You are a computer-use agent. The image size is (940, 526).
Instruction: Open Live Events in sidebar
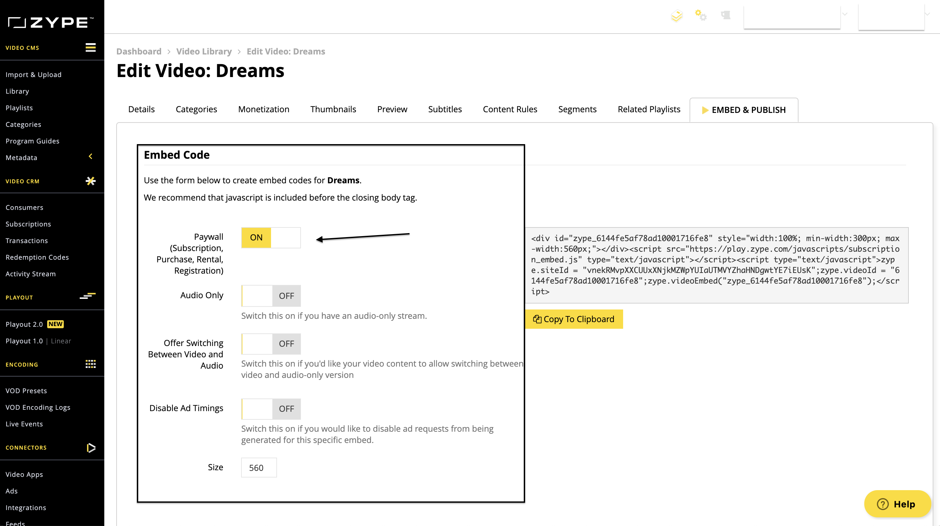click(24, 424)
